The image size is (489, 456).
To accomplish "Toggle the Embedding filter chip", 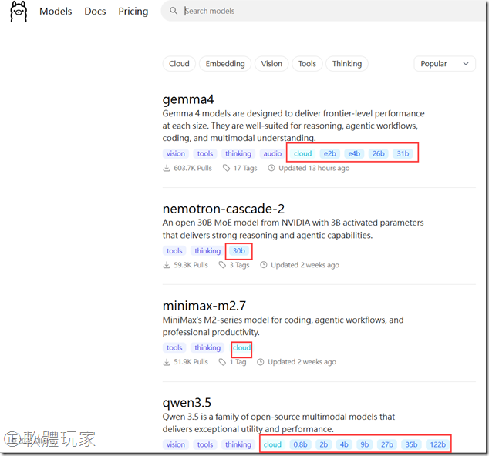I will (x=224, y=64).
